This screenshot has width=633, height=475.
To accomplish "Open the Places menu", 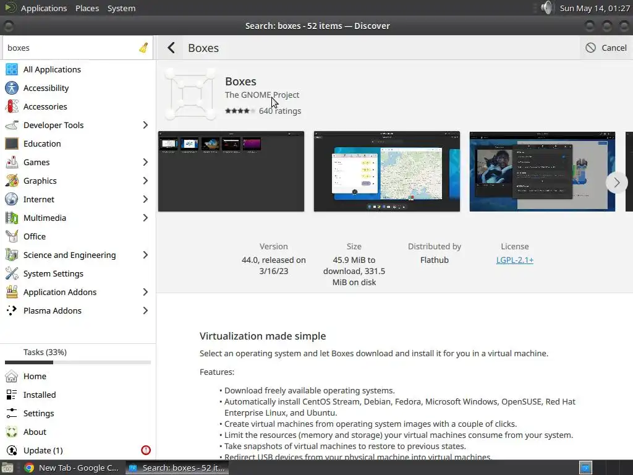I will tap(87, 8).
